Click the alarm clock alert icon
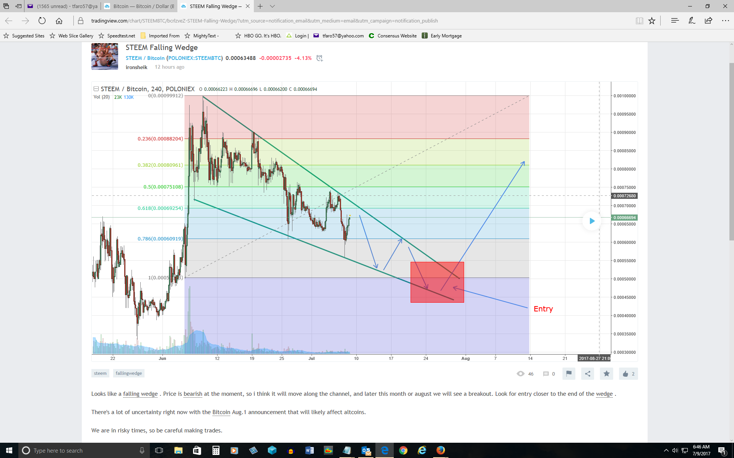 (320, 58)
